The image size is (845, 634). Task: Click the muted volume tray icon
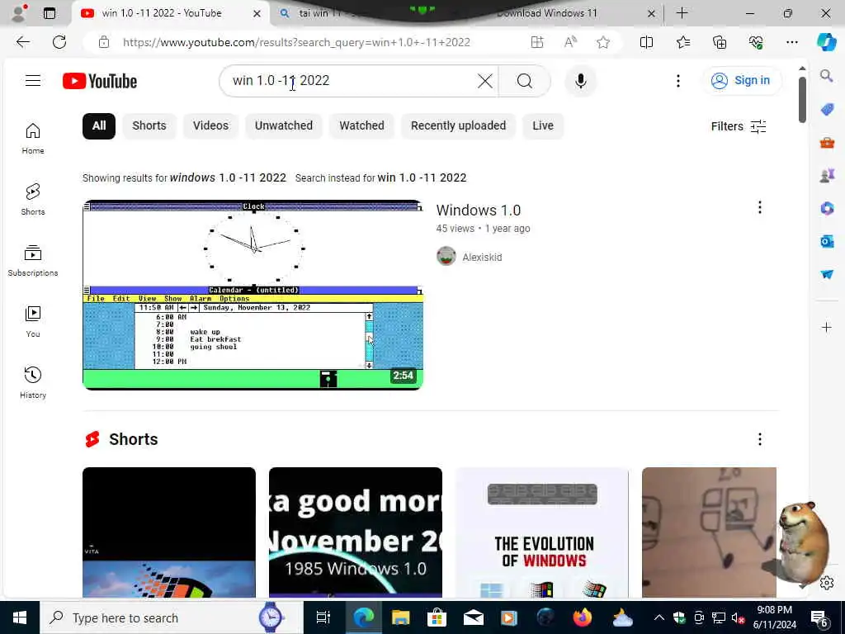click(737, 617)
